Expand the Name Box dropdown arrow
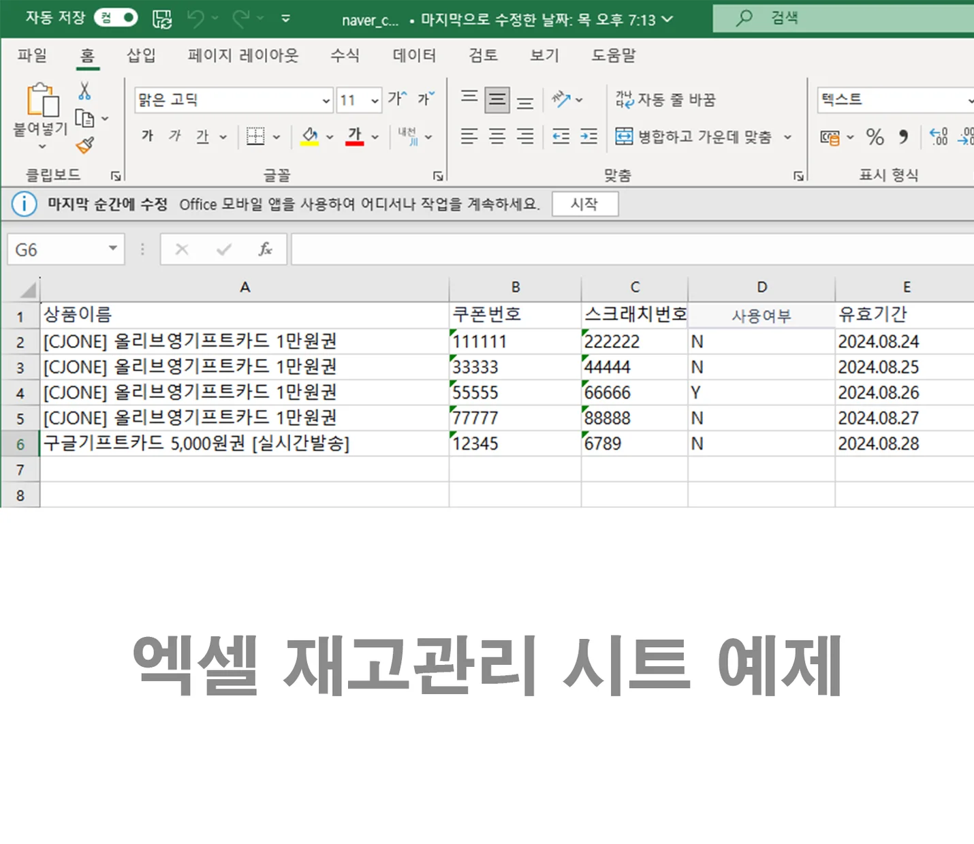This screenshot has width=974, height=844. [x=113, y=249]
